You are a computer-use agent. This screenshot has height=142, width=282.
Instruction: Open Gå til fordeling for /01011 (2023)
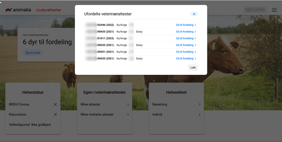186,38
